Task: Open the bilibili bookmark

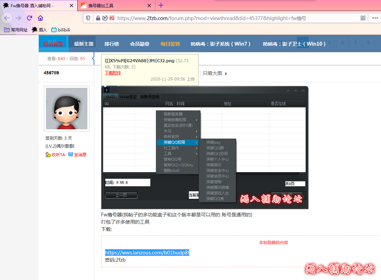Action: (60, 30)
